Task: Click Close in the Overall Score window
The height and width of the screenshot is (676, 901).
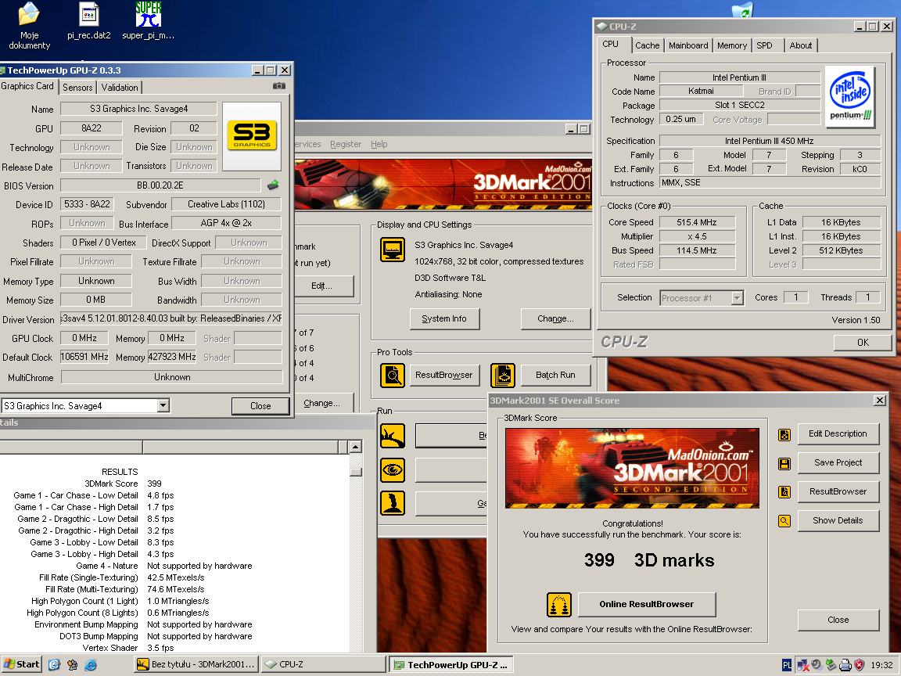Action: pyautogui.click(x=838, y=620)
